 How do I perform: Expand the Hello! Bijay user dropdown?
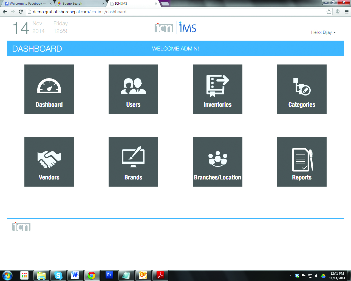[323, 32]
